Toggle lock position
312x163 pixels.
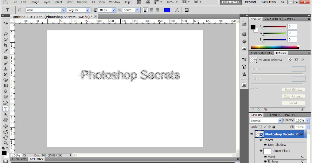(x=269, y=127)
